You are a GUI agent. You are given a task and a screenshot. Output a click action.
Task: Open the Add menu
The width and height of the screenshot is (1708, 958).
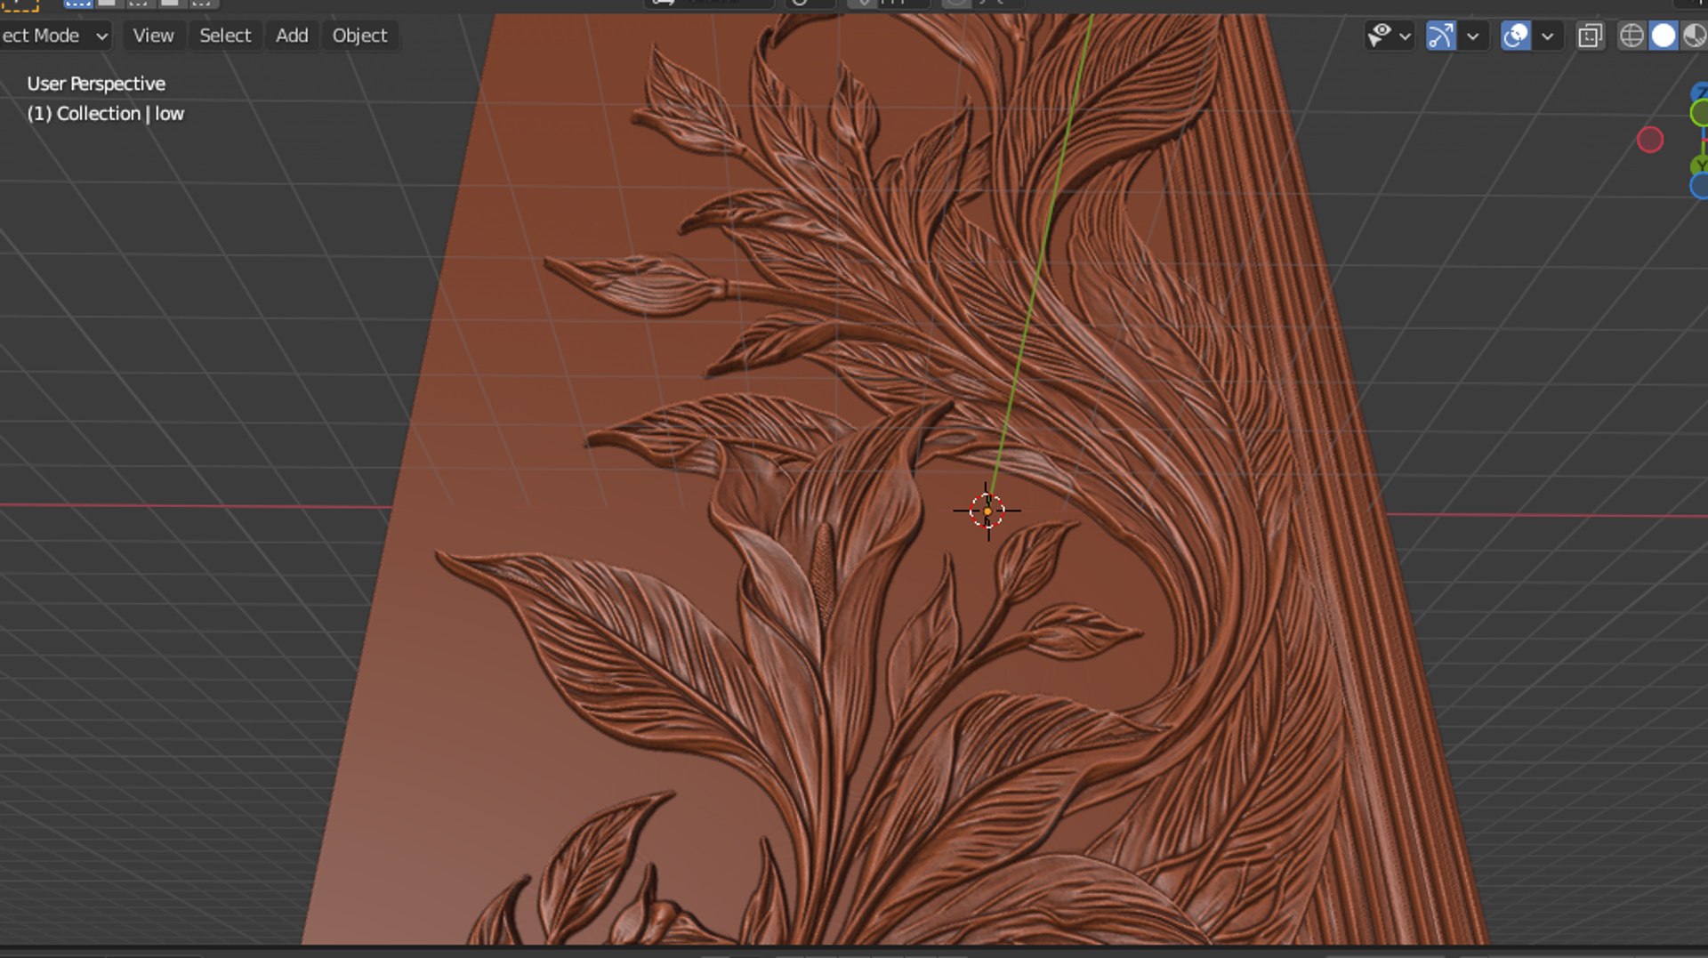click(292, 36)
